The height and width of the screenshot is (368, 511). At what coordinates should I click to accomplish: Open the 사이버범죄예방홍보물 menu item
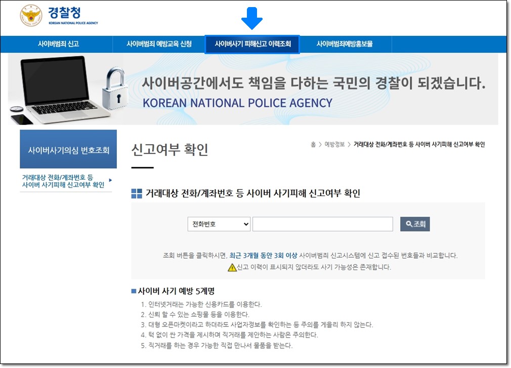pos(344,44)
